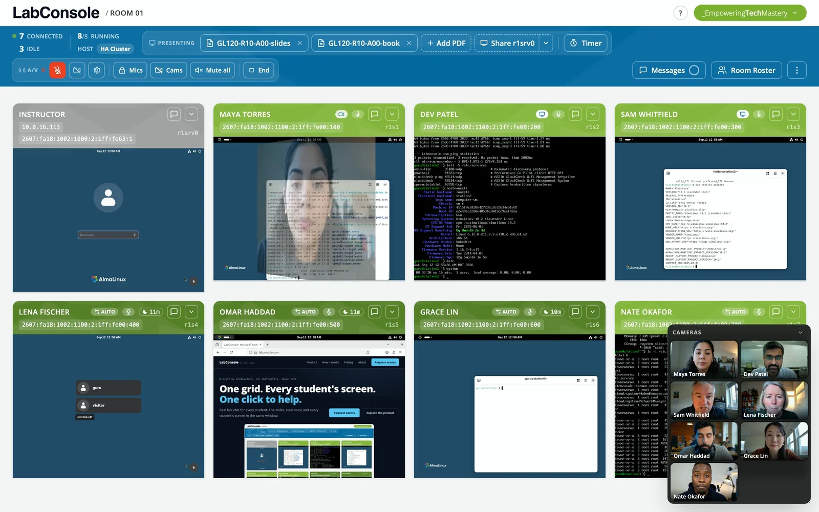Open the Room Roster
819x512 pixels.
pos(746,70)
